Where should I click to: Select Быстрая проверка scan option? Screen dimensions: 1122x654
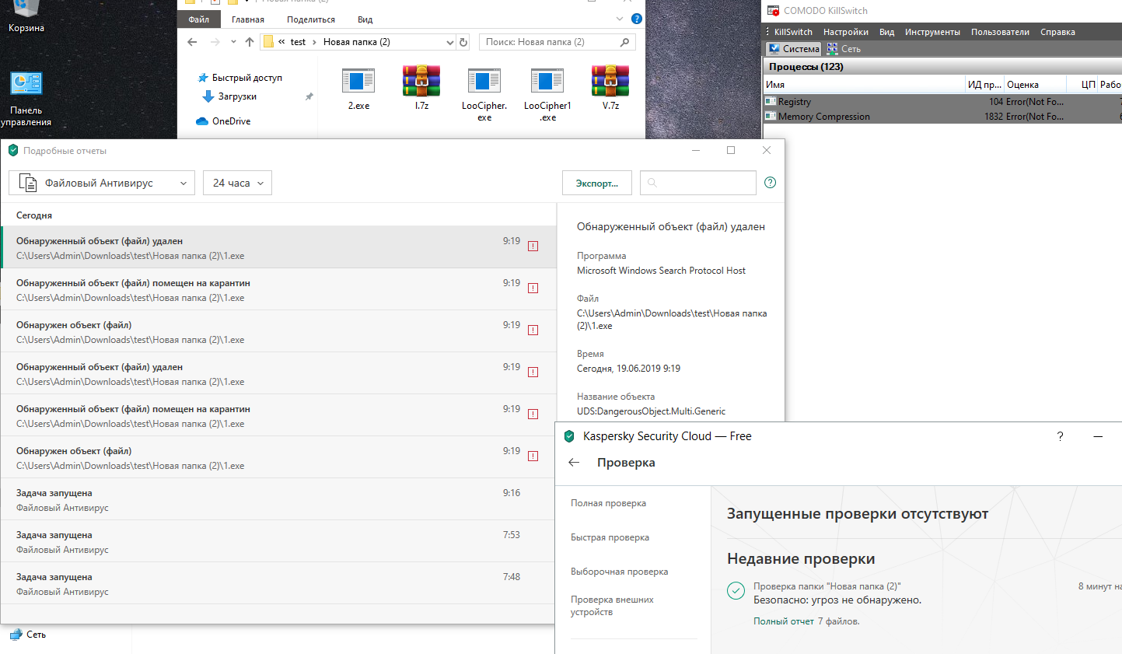pos(610,537)
